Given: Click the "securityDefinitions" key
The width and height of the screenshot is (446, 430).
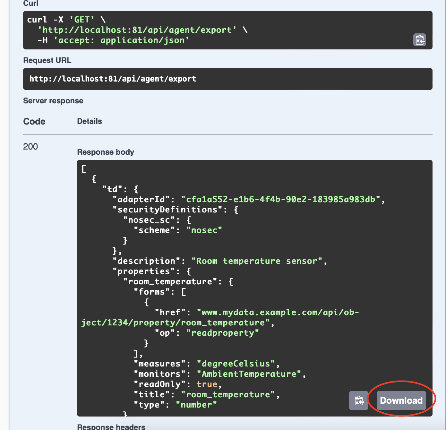Looking at the screenshot, I should click(167, 210).
